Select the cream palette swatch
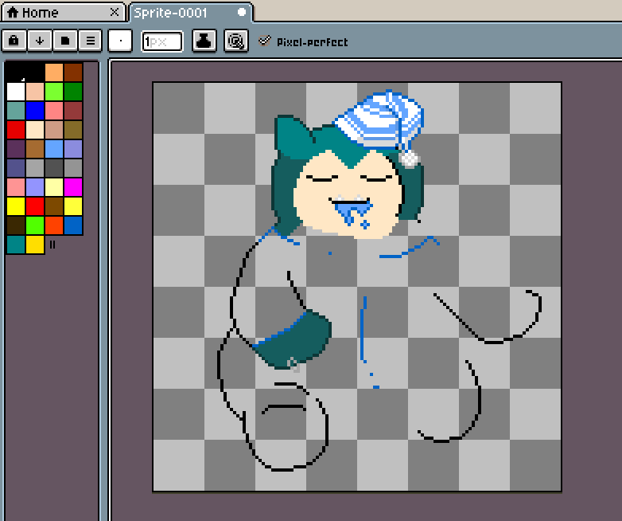This screenshot has width=622, height=521. pyautogui.click(x=35, y=130)
